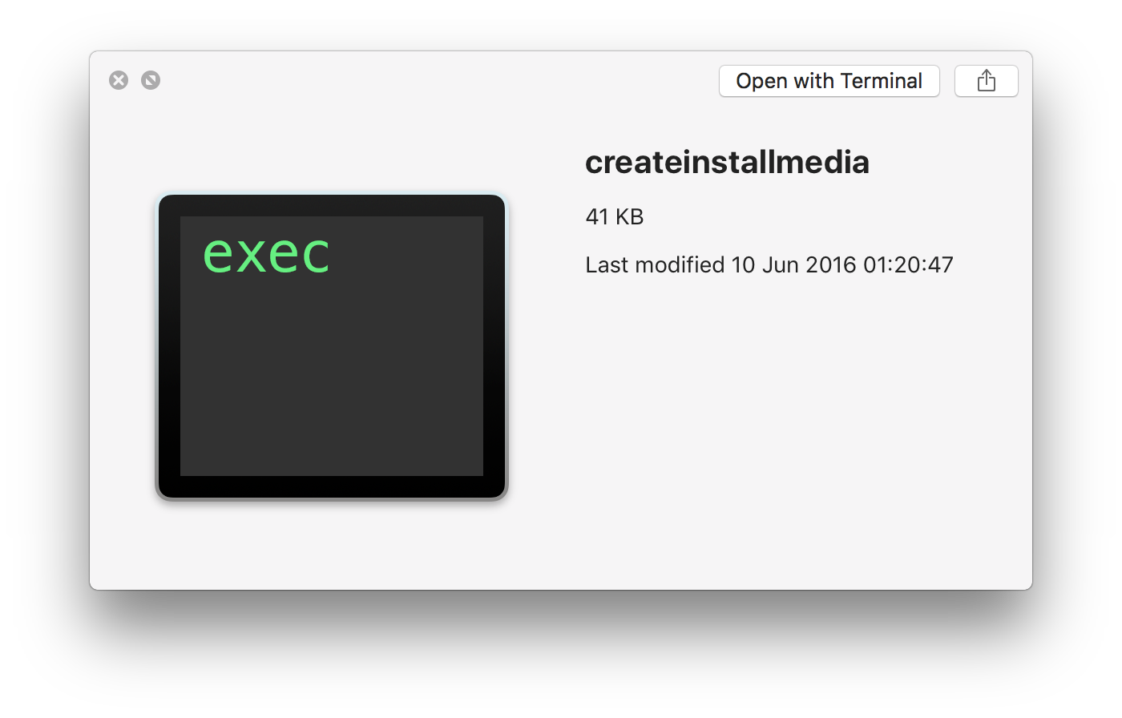The height and width of the screenshot is (718, 1122).
Task: Open the Share menu icon
Action: coord(986,81)
